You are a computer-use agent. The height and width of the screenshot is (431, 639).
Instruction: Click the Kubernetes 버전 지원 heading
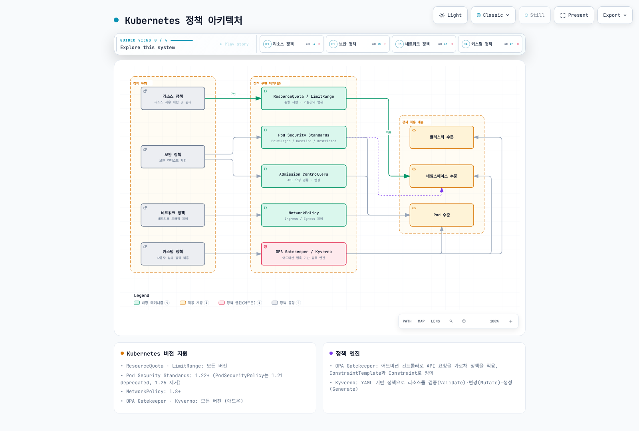(x=157, y=354)
